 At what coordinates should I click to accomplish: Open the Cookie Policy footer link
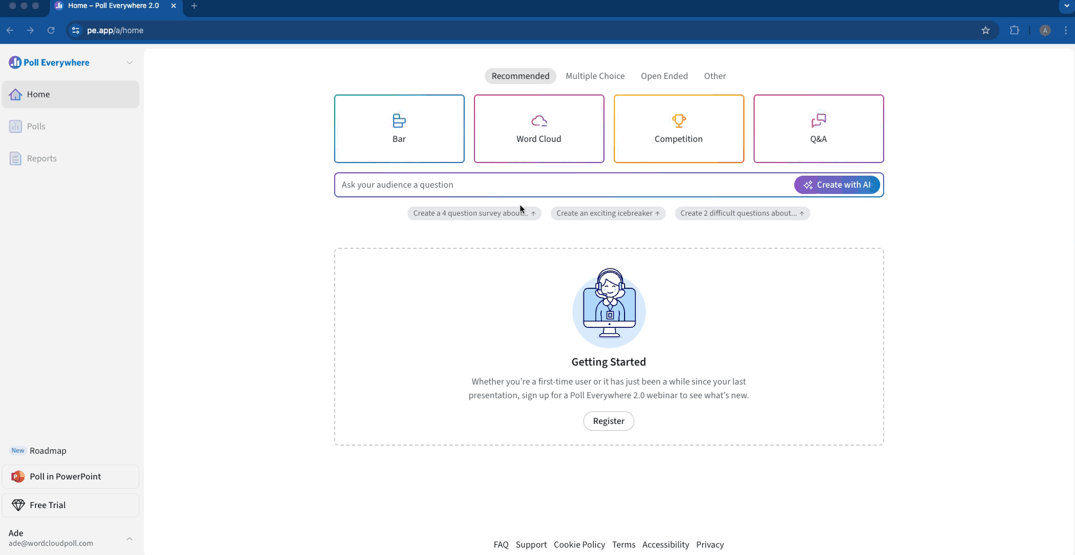click(x=579, y=545)
